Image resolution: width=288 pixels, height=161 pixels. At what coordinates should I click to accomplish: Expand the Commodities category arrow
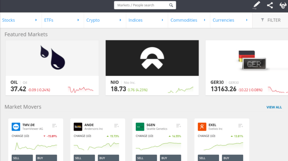(x=205, y=20)
